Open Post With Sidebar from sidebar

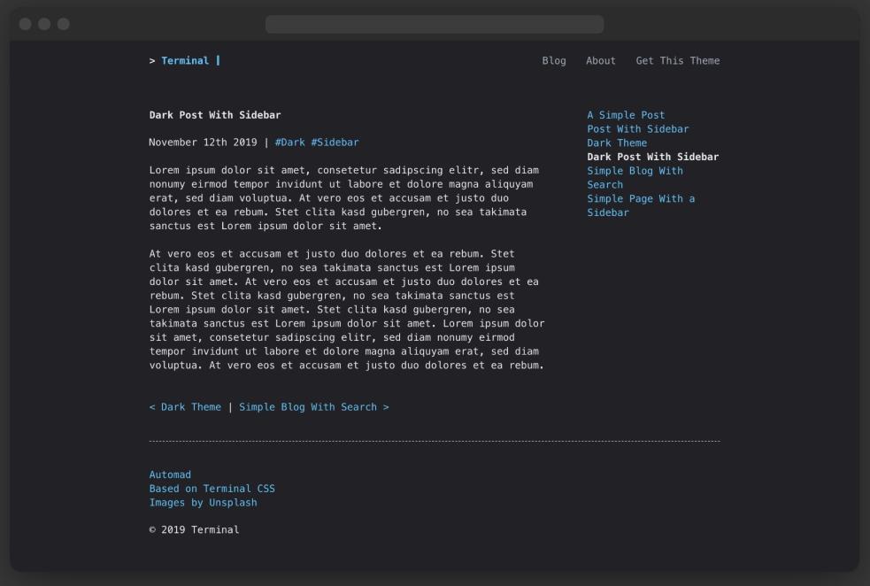pyautogui.click(x=637, y=128)
